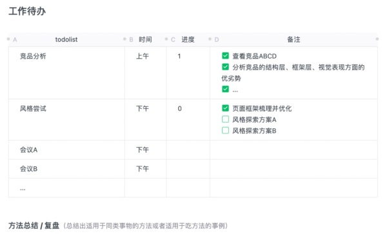Click the 竞品分析 cell
Viewport: 387px width, 234px height.
tap(66, 73)
